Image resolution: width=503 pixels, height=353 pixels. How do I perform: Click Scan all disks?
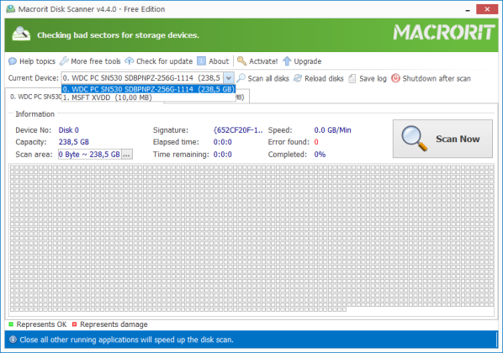click(x=263, y=78)
